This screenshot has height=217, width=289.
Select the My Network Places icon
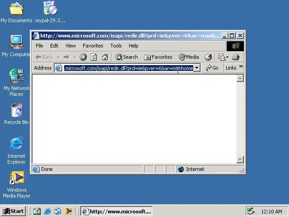pyautogui.click(x=16, y=82)
